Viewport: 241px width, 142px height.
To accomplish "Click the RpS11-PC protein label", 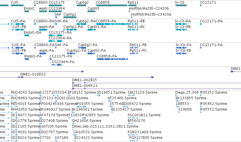I will click(x=138, y=51).
